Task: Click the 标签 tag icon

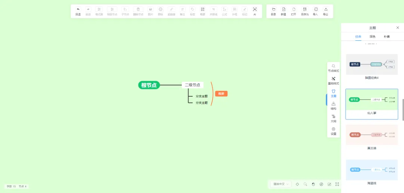Action: click(193, 9)
